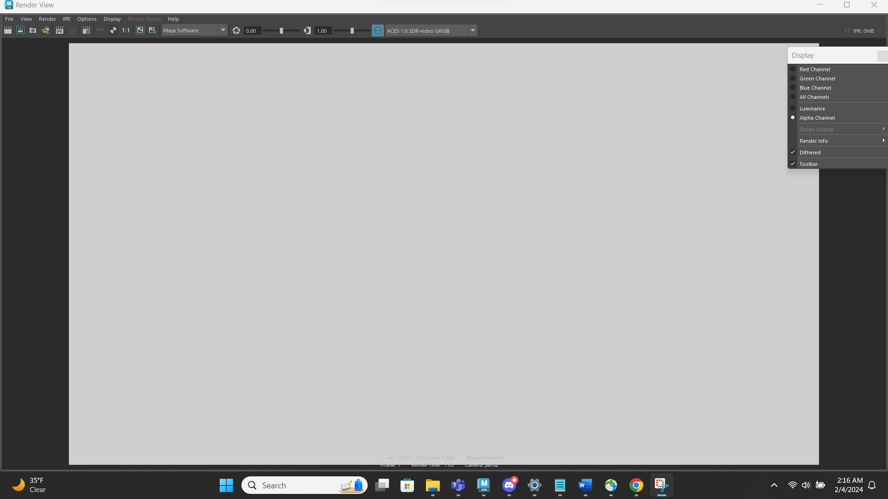
Task: Click the RGB channels display icon
Action: click(100, 30)
